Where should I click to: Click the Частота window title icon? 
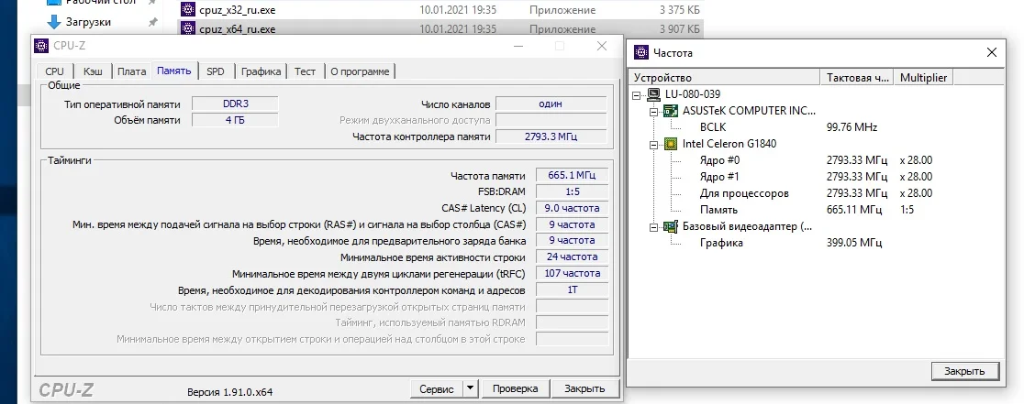tap(642, 53)
